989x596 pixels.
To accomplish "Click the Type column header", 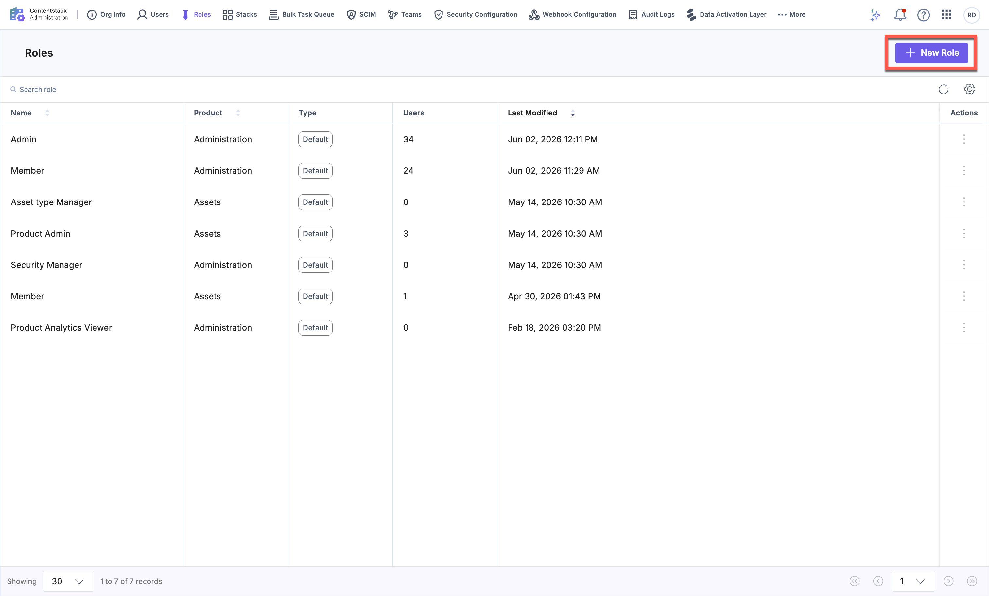I will coord(307,113).
